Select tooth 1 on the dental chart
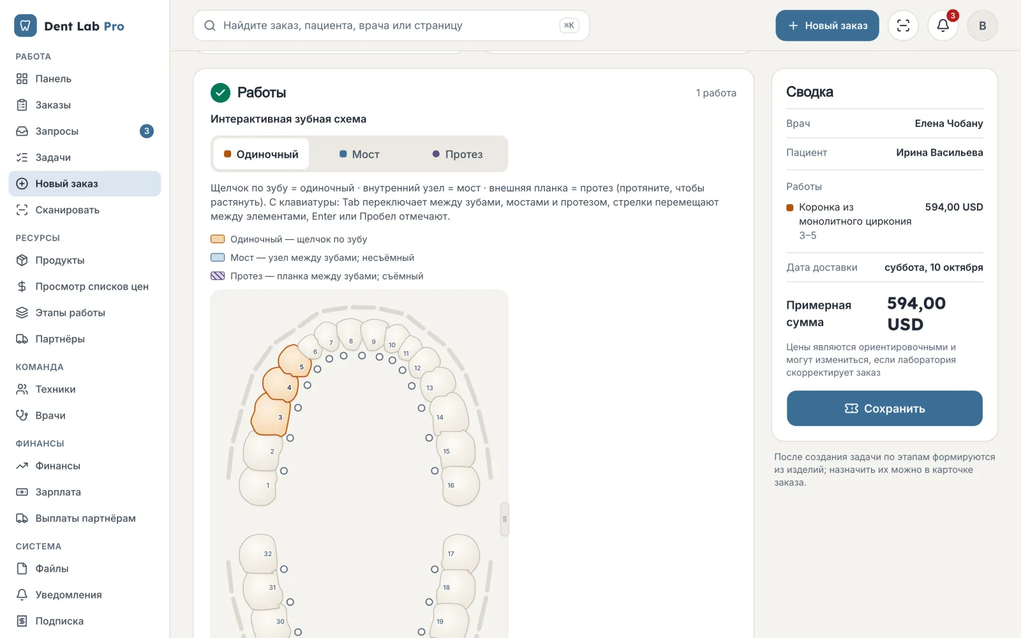Screen dimensions: 1021x638 pos(259,487)
